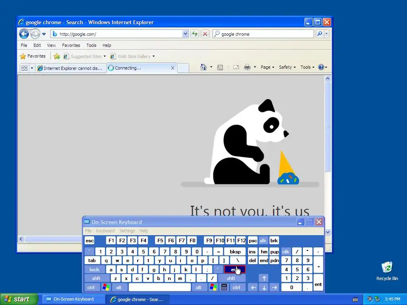Open recent pages dropdown beside navigation arrows
407x305 pixels.
(x=44, y=34)
